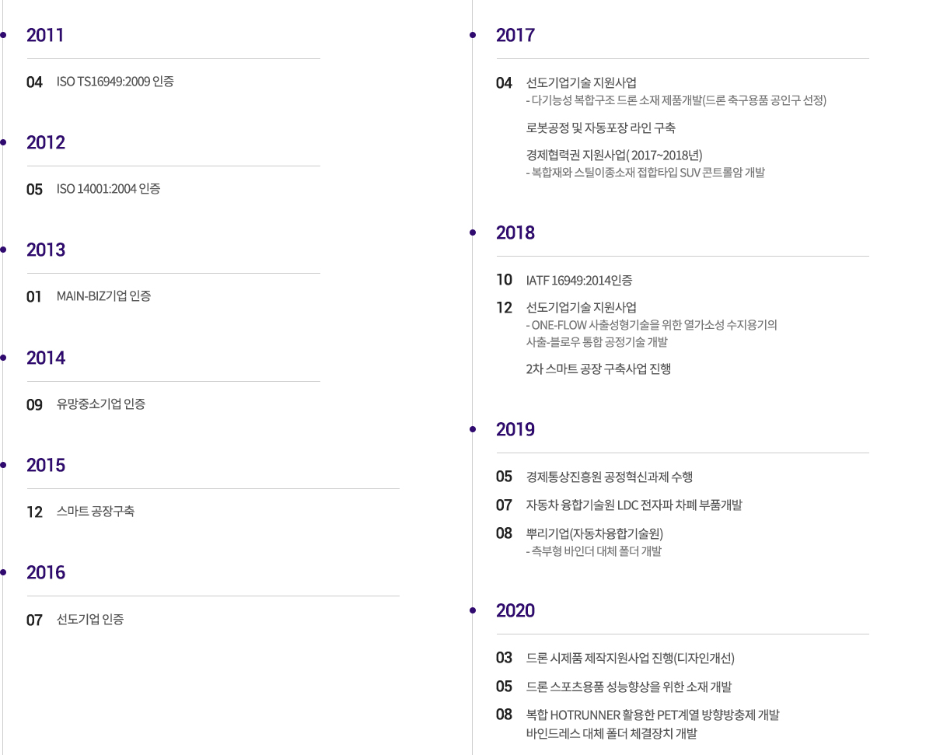Select ISO 14001:2004 인증 text
This screenshot has height=755, width=933.
[109, 189]
